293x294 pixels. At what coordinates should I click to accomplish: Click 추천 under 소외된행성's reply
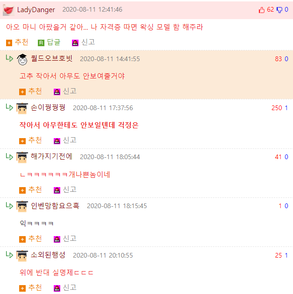[35, 287]
